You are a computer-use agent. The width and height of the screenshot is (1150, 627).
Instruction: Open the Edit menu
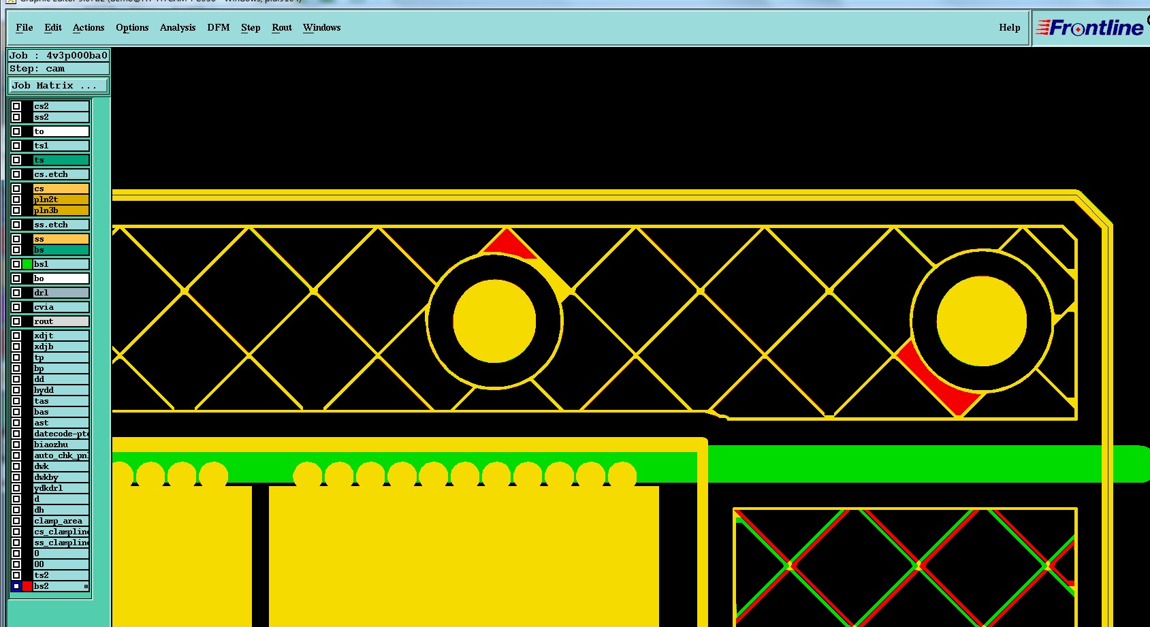pos(53,28)
